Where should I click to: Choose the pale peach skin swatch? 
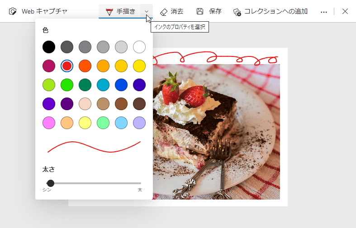tap(85, 104)
